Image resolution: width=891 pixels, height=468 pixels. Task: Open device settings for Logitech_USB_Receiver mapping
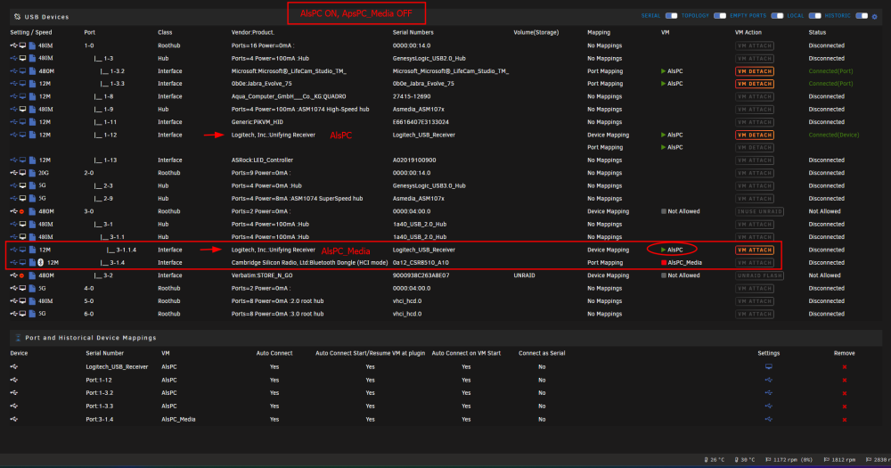pos(769,366)
